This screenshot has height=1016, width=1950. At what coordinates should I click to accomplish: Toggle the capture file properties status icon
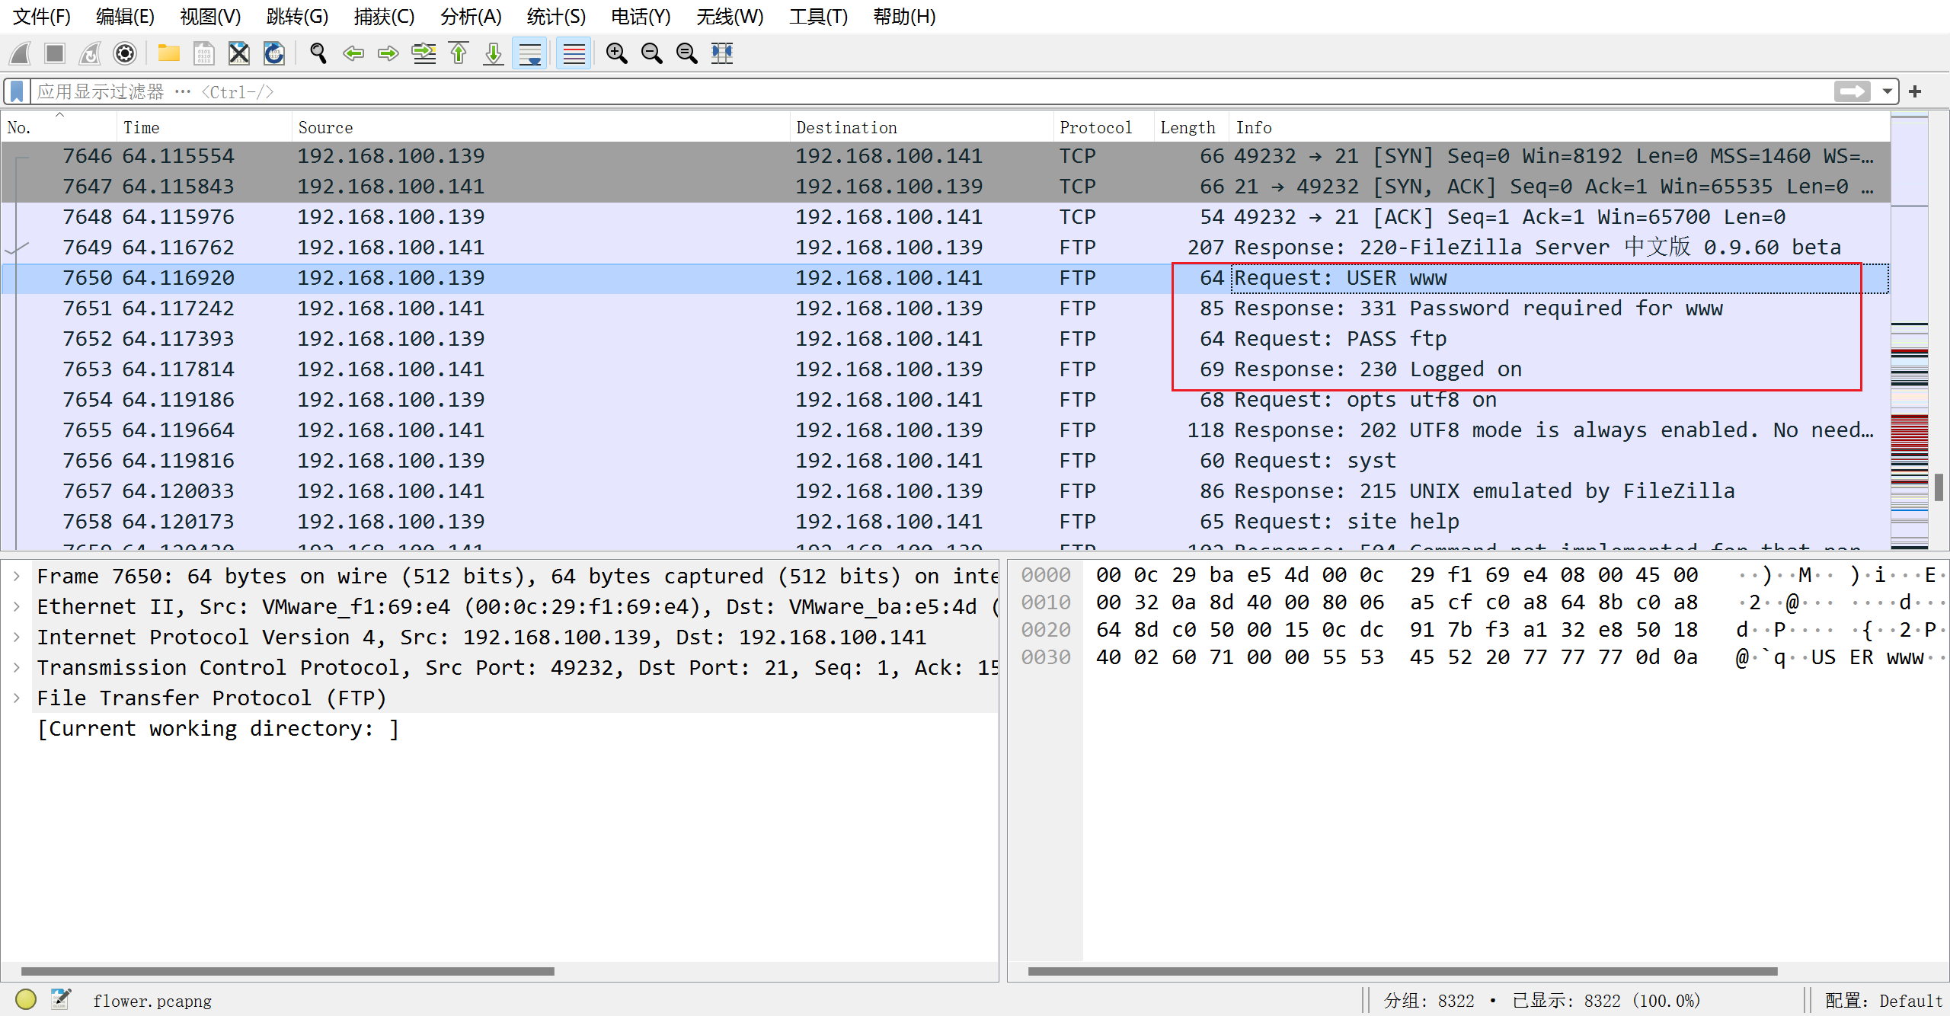[61, 999]
